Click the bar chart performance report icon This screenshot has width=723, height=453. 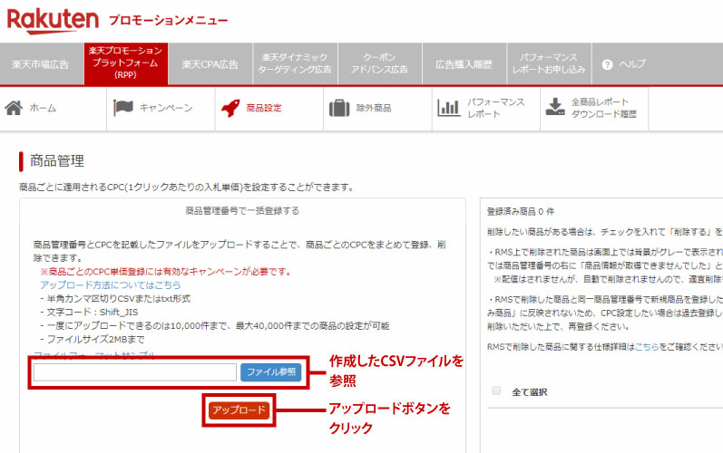tap(449, 108)
